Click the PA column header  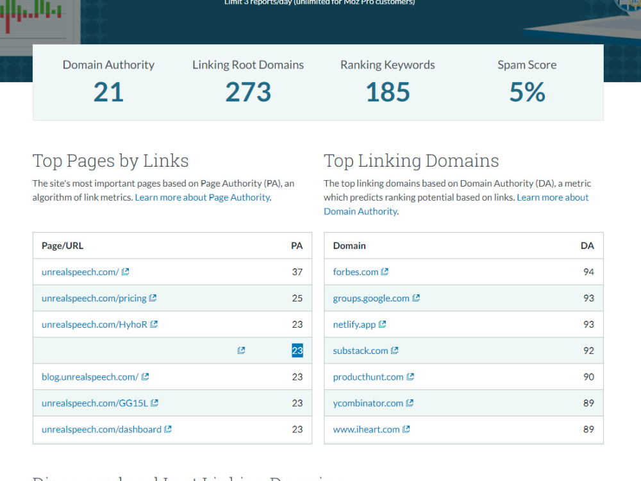tap(297, 246)
